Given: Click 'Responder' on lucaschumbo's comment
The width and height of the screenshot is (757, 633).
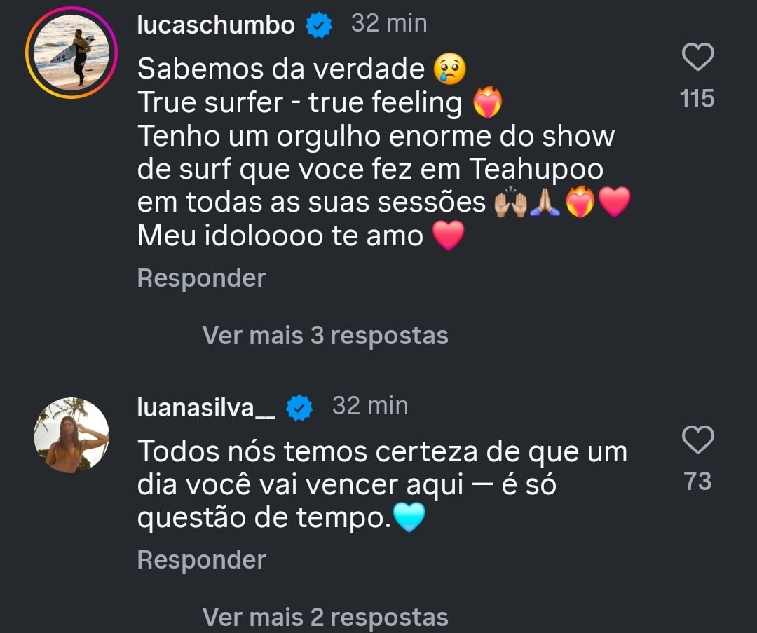Looking at the screenshot, I should point(201,278).
